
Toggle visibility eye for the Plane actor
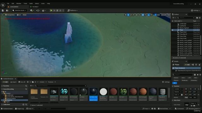click(173, 30)
